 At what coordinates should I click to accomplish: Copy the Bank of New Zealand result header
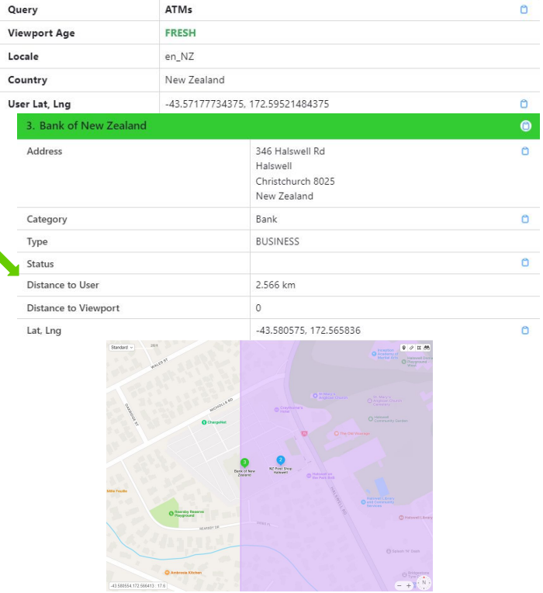[526, 126]
